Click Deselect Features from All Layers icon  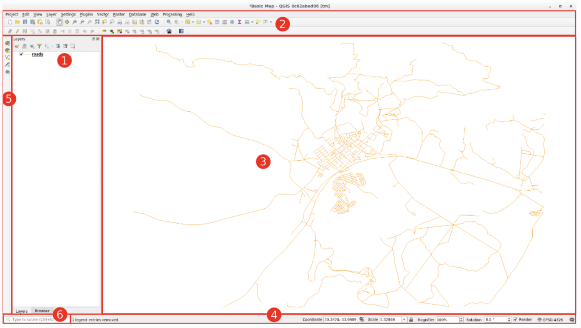tap(210, 22)
